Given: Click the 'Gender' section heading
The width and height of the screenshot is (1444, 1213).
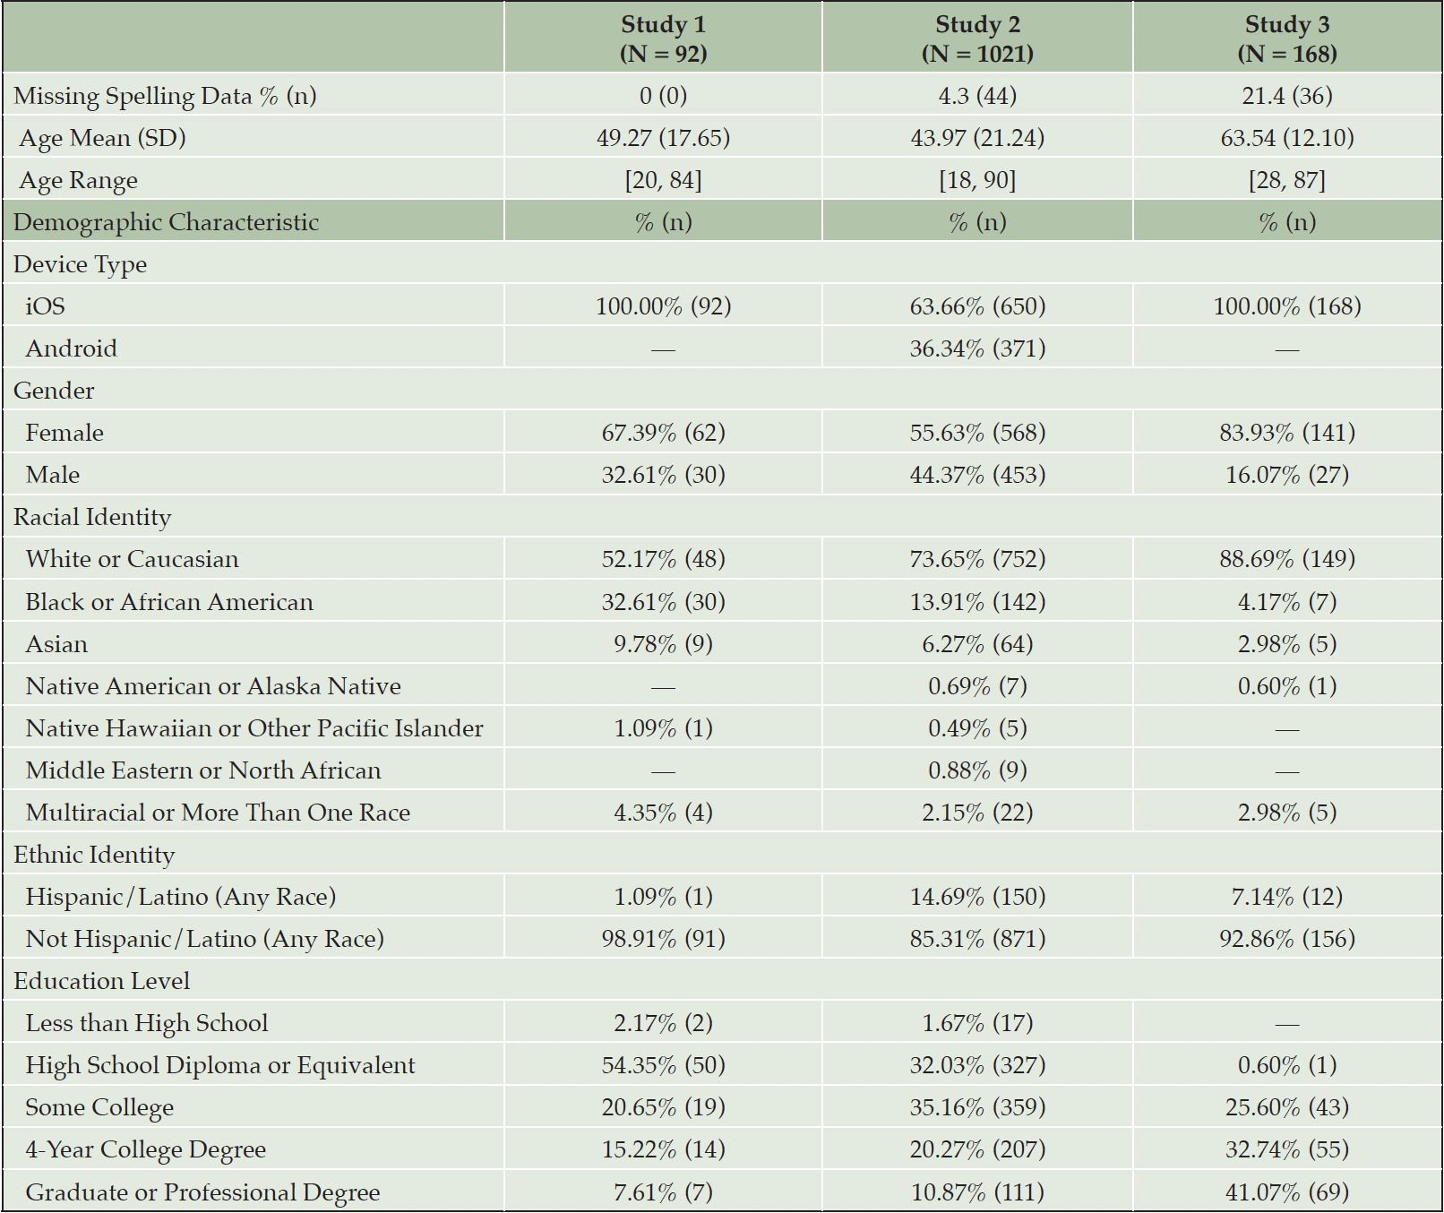Looking at the screenshot, I should click(x=54, y=391).
